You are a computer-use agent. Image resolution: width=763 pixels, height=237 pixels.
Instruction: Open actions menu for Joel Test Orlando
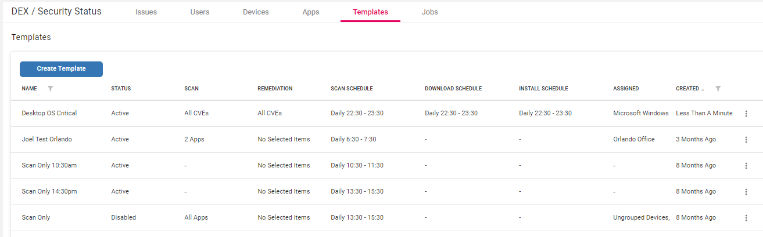tap(746, 140)
